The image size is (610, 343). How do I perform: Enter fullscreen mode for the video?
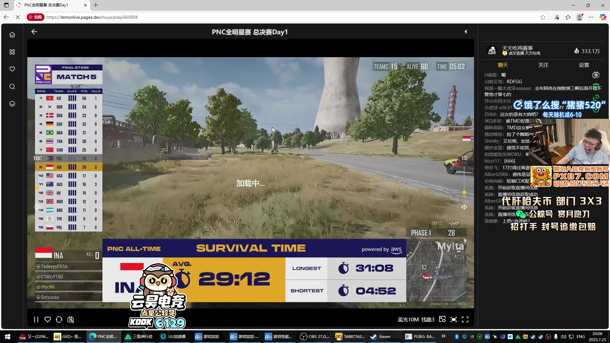(465, 319)
